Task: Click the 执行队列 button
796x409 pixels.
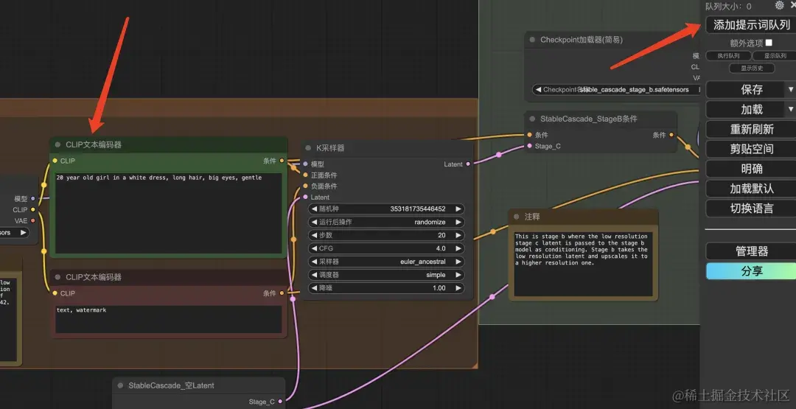Action: [x=728, y=56]
